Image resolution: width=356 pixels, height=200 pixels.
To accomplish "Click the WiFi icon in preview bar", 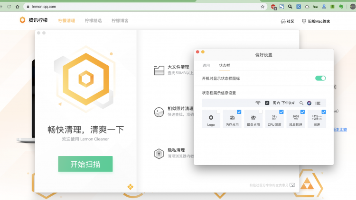I will coord(258,103).
